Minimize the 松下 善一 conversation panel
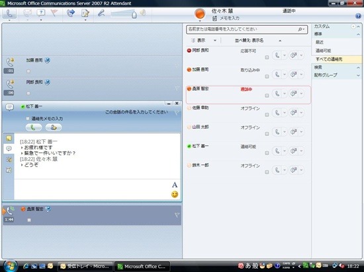The height and width of the screenshot is (272, 364). pyautogui.click(x=169, y=103)
